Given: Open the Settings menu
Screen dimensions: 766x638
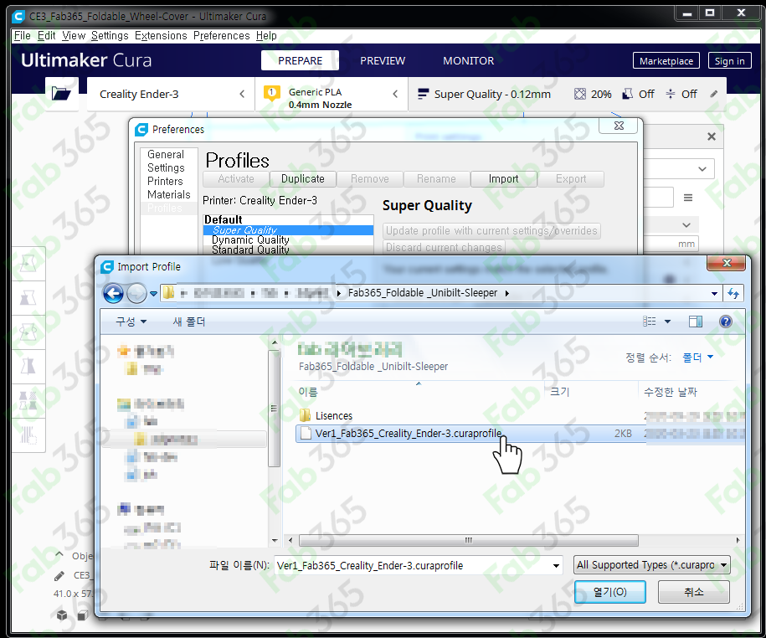Looking at the screenshot, I should 110,36.
